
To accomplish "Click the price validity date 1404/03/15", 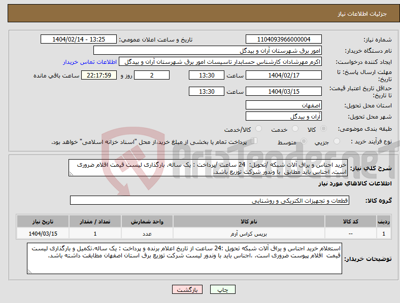I will (x=284, y=91).
